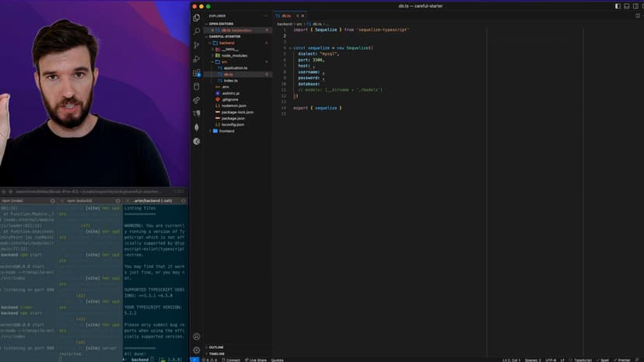
Task: Click the Explorer files icon
Action: [x=197, y=17]
